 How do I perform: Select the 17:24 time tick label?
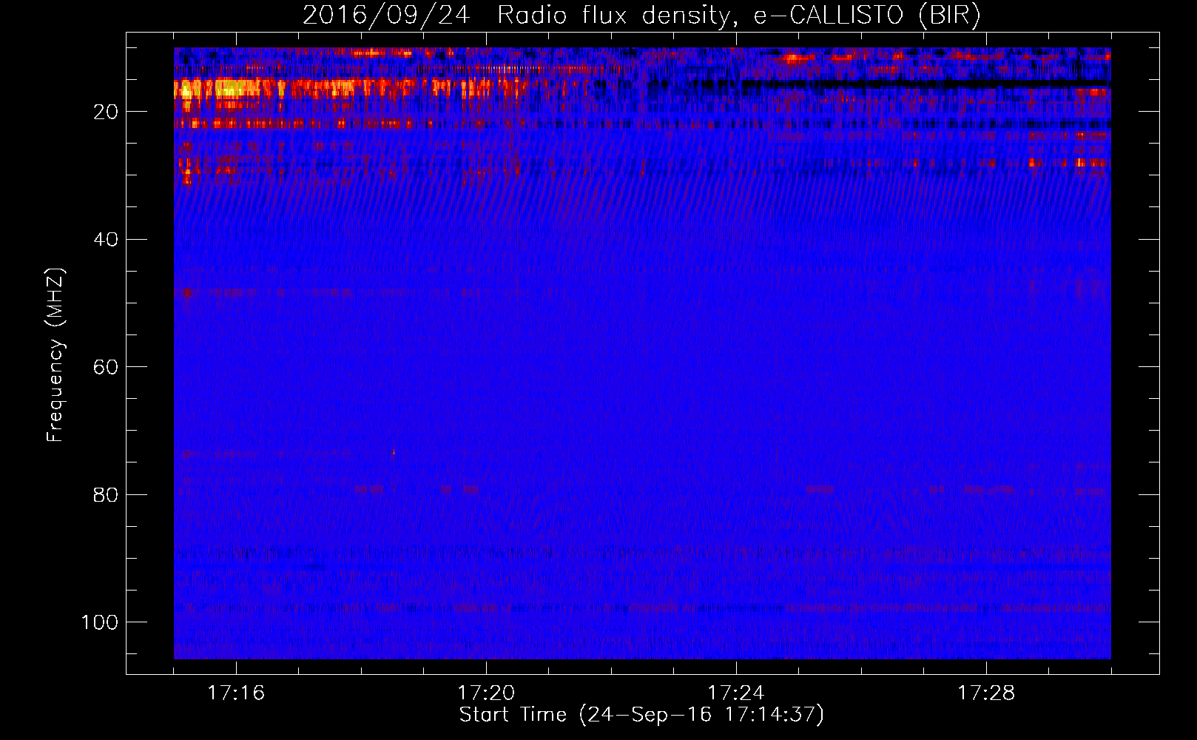736,693
